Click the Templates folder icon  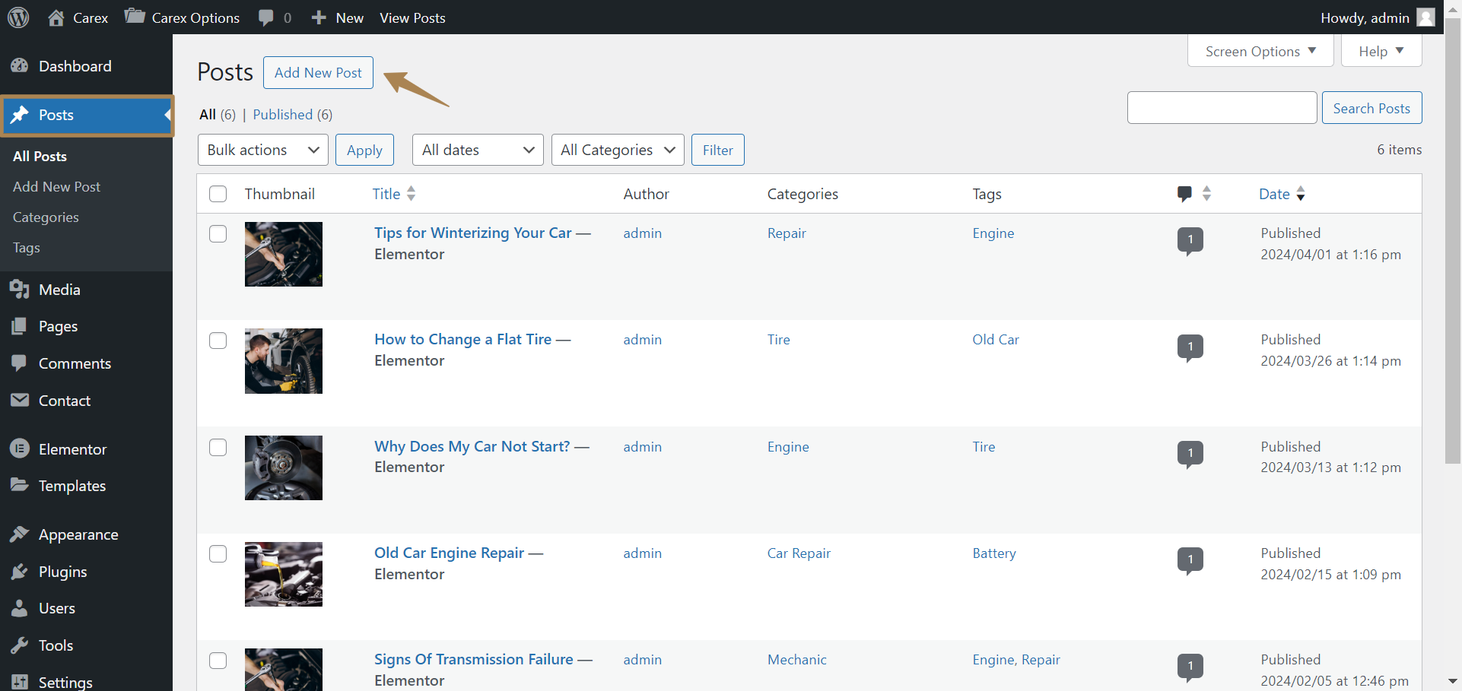[x=20, y=485]
